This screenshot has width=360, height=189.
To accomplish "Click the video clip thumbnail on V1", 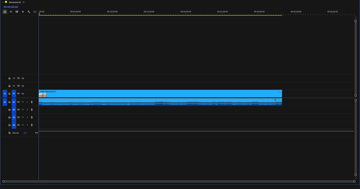I will click(43, 95).
